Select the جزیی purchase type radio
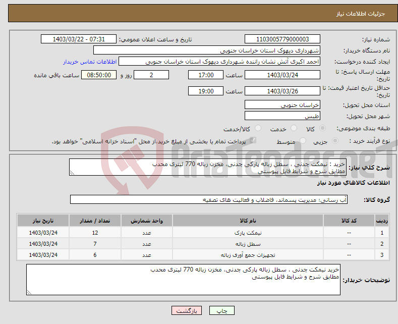 point(335,141)
